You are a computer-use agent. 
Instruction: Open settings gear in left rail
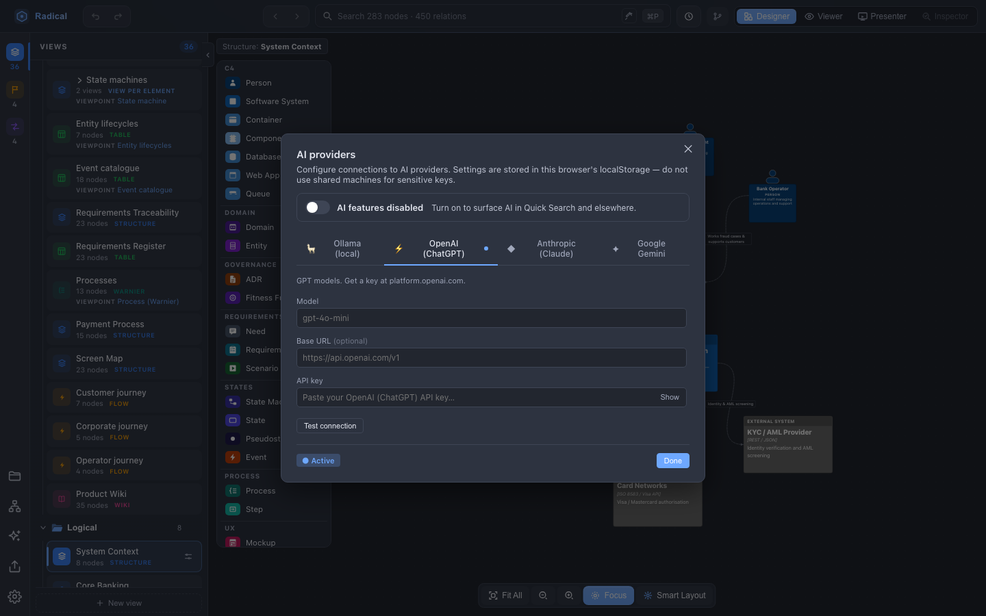pos(14,597)
